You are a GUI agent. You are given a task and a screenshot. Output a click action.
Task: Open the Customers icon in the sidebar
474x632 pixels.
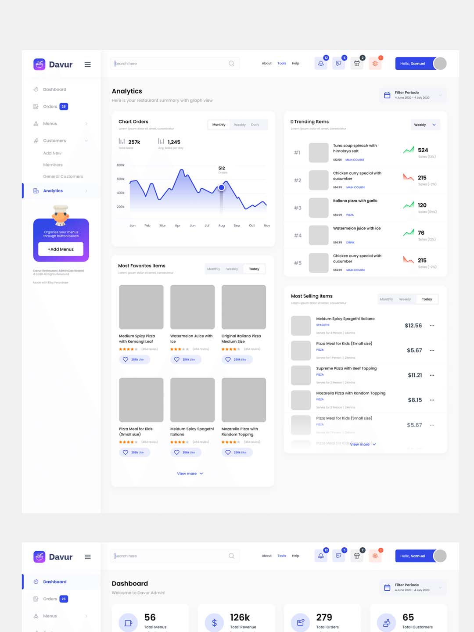pyautogui.click(x=36, y=141)
